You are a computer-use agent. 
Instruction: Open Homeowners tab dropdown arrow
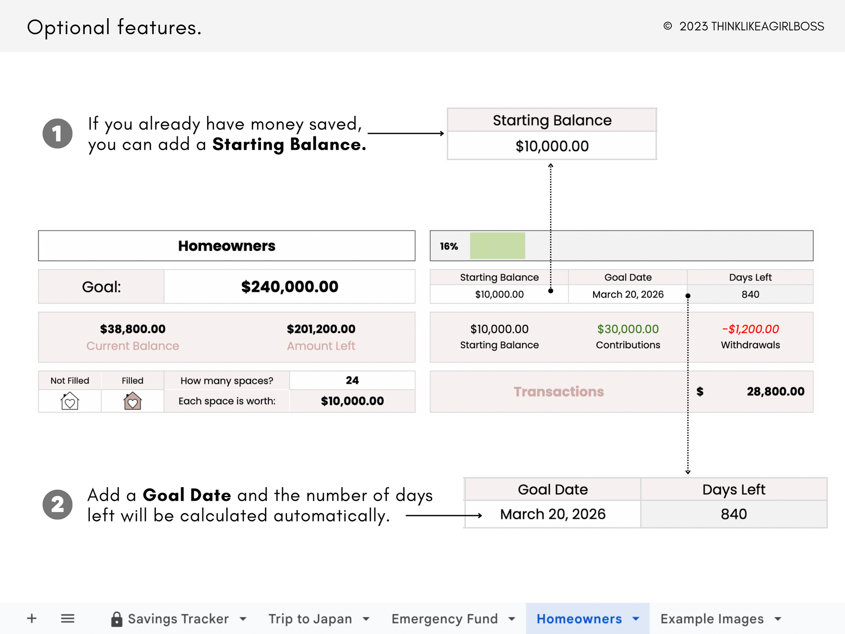636,619
